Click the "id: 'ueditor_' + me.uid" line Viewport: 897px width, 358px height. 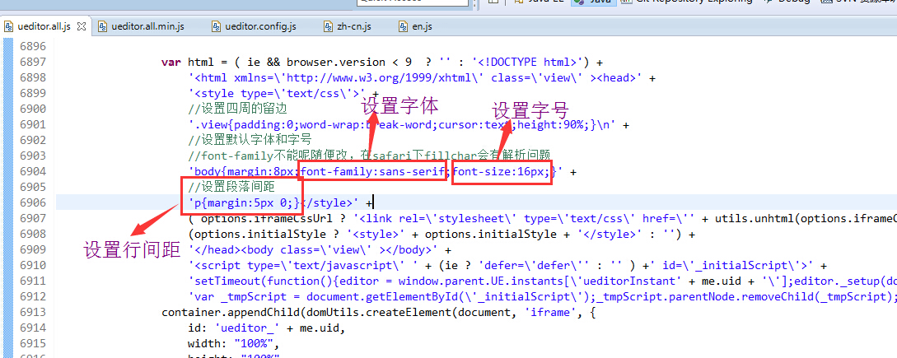tap(267, 328)
